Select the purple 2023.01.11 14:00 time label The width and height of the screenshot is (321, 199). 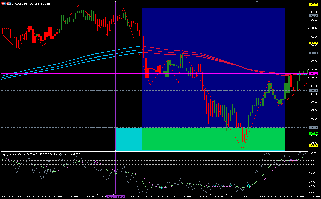tap(115, 196)
